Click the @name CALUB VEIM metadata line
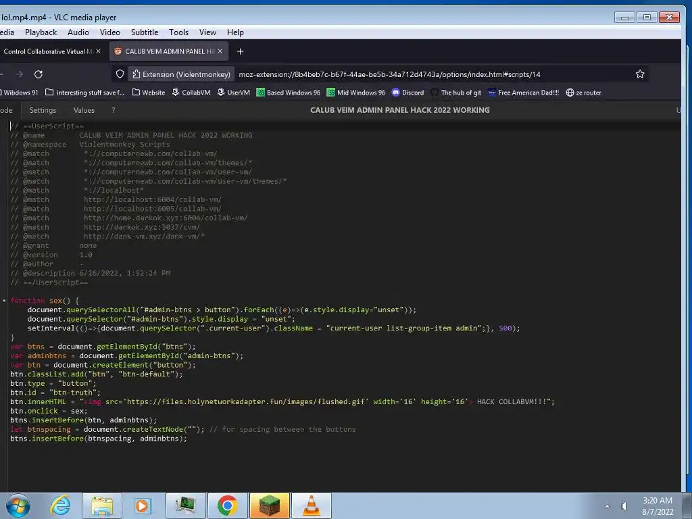The image size is (692, 519). 132,135
